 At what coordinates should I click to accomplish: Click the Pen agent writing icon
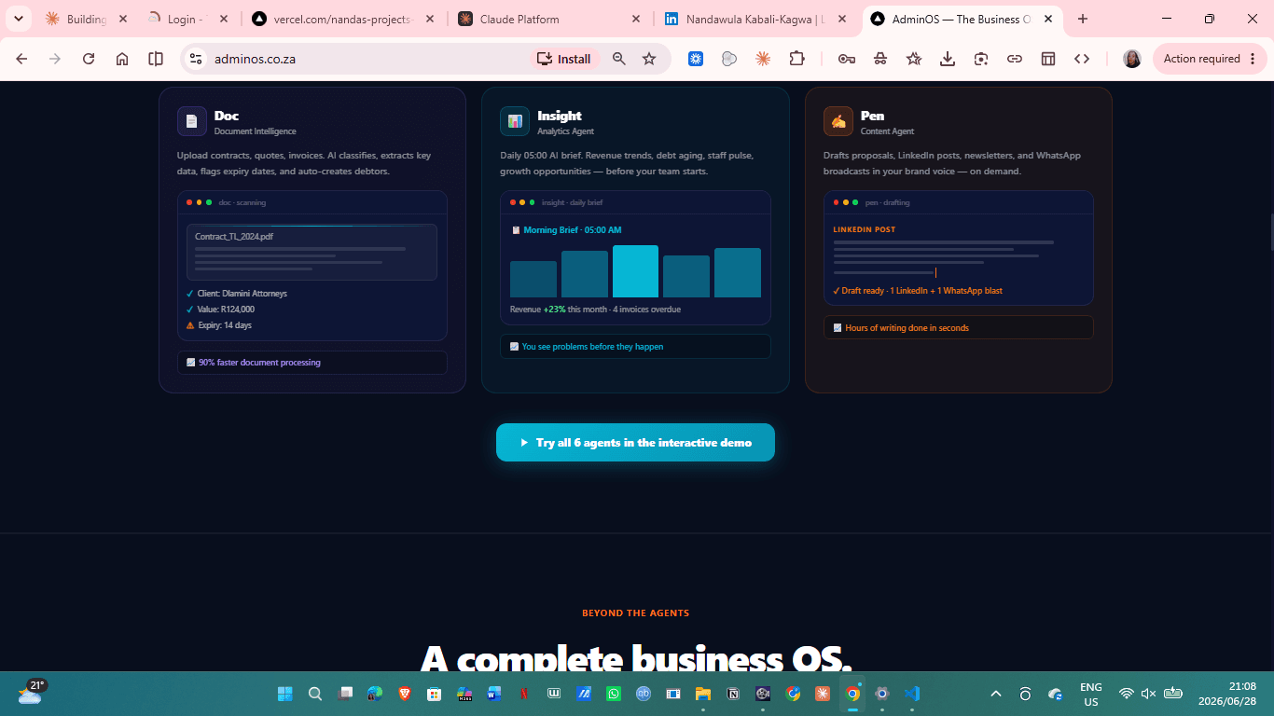coord(838,121)
